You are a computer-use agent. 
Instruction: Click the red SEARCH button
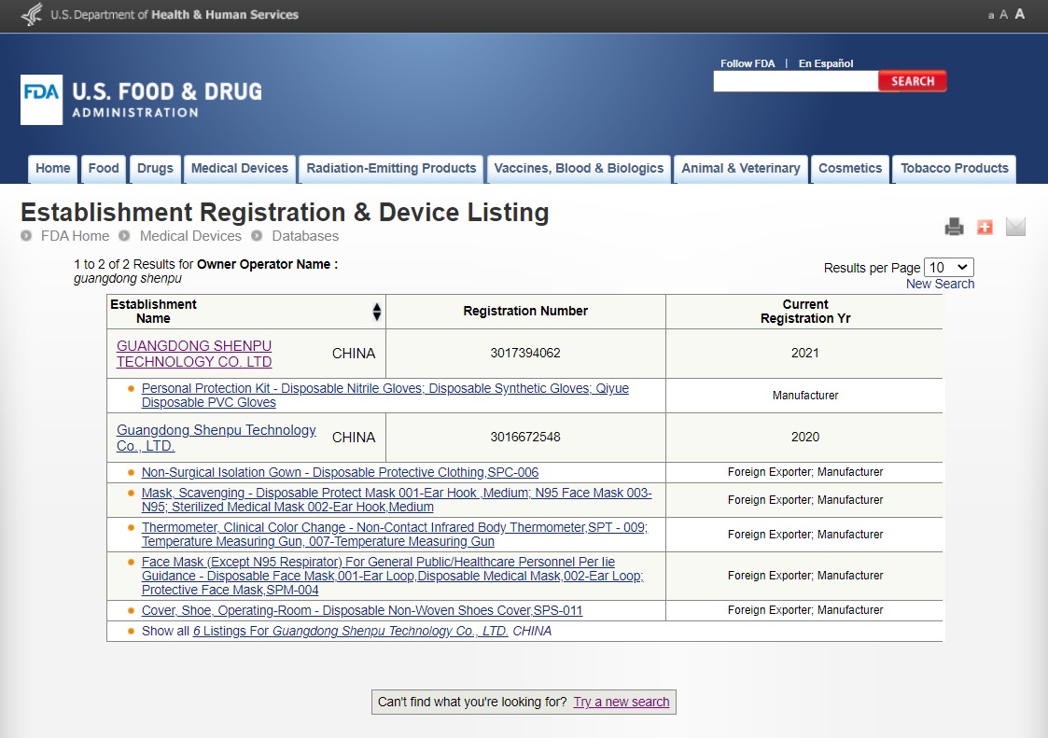click(x=913, y=81)
